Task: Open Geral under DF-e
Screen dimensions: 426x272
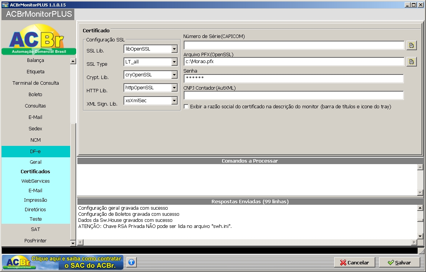Action: pos(35,162)
